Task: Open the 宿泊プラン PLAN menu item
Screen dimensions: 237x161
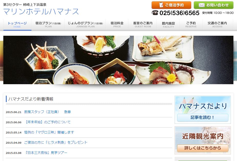Action: [x=48, y=24]
